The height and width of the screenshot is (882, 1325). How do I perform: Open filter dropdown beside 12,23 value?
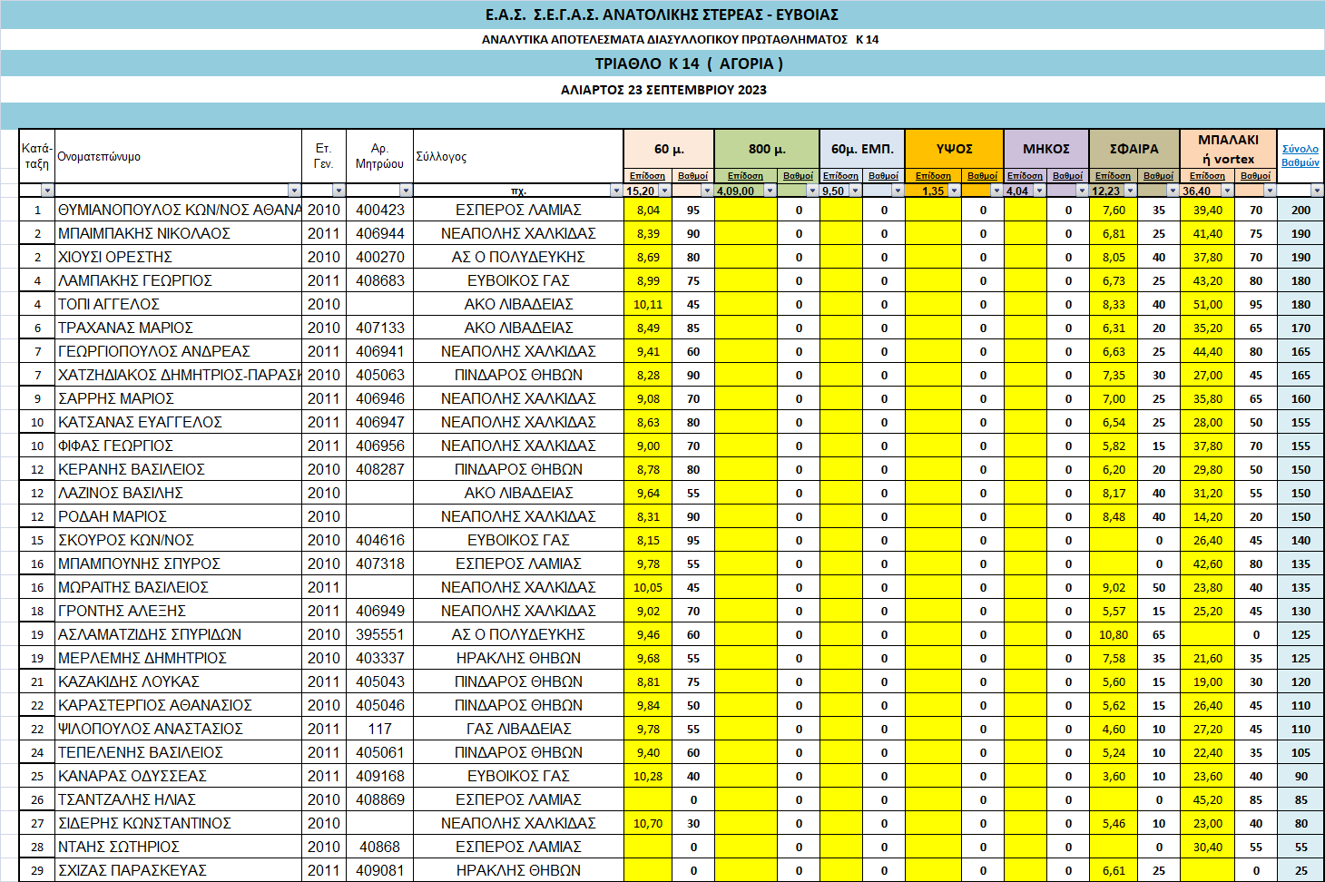1130,191
